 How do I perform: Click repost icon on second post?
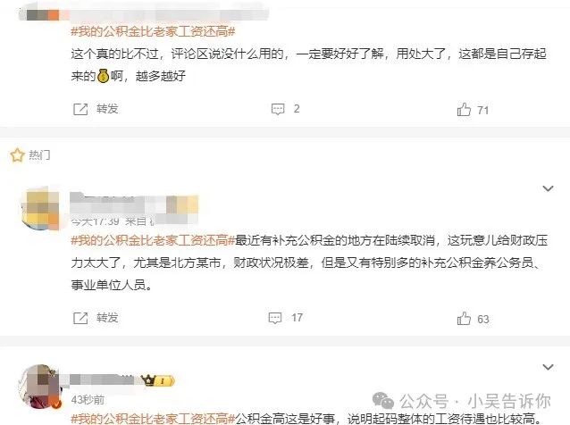click(80, 318)
